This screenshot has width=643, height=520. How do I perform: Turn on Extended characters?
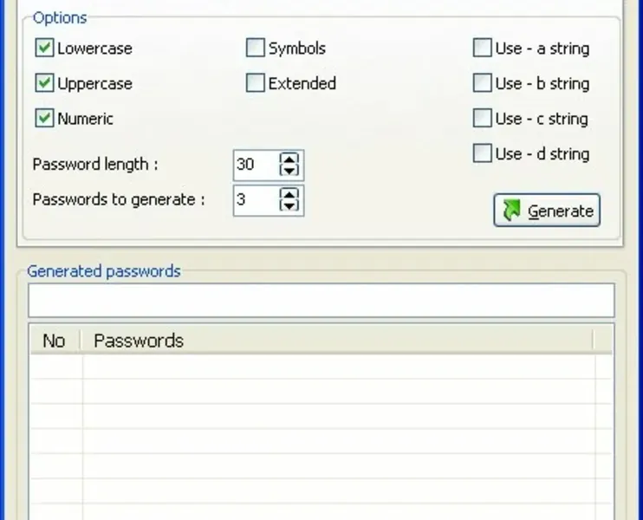[255, 84]
